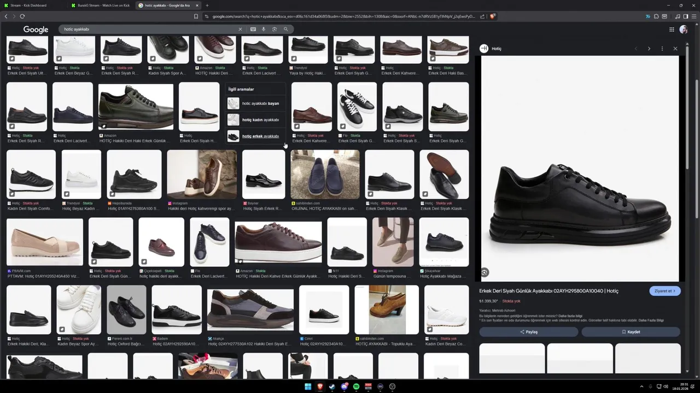The image size is (700, 393).
Task: Go back with the browser back arrow
Action: point(6,16)
